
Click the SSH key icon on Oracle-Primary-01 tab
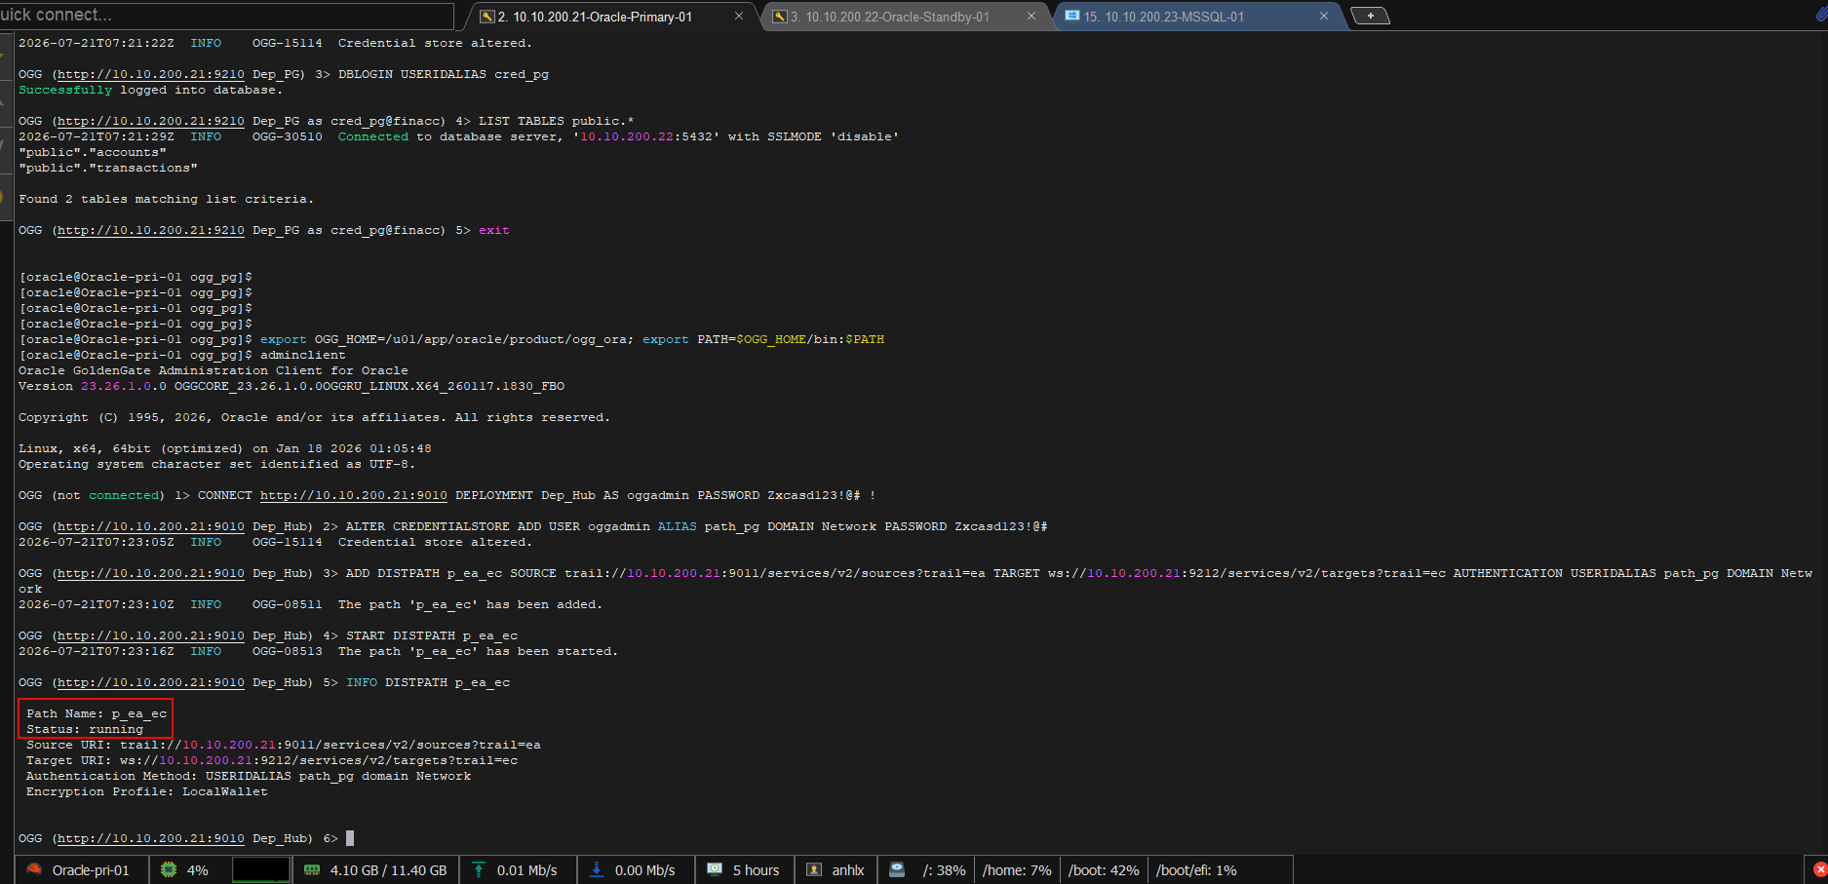487,17
